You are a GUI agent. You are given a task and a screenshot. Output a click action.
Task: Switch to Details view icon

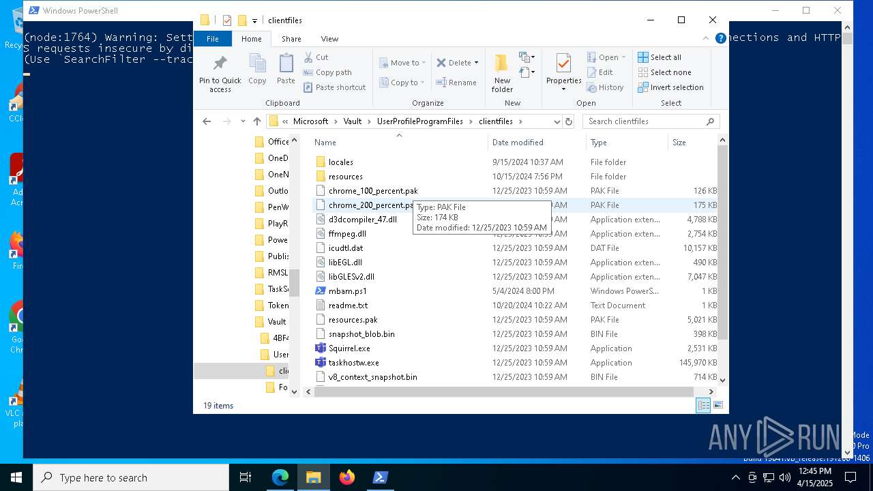pos(703,405)
